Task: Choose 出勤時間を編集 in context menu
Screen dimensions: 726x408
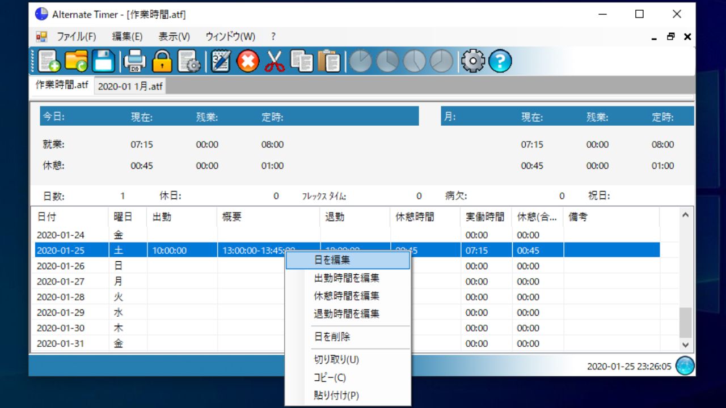Action: coord(348,278)
